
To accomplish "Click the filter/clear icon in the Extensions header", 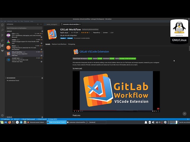I will [38, 24].
